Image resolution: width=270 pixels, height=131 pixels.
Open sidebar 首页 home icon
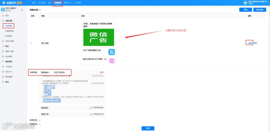[3, 16]
